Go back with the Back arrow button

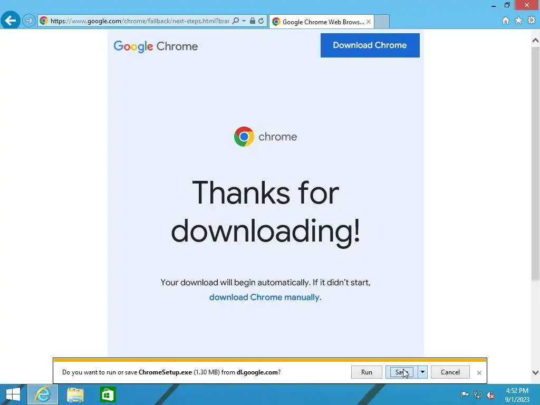[11, 21]
